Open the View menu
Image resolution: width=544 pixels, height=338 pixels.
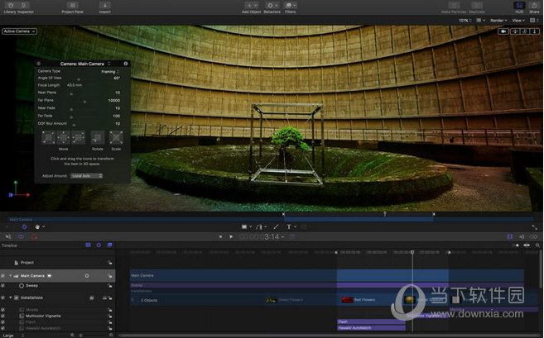pyautogui.click(x=518, y=21)
